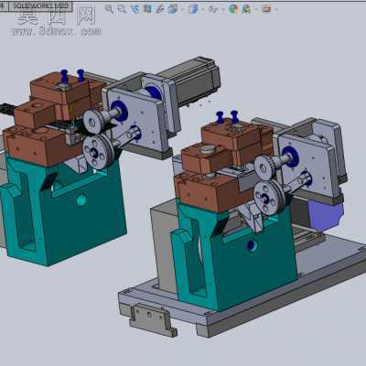Click the View Orientation icon
366x366 pixels.
[x=172, y=9]
